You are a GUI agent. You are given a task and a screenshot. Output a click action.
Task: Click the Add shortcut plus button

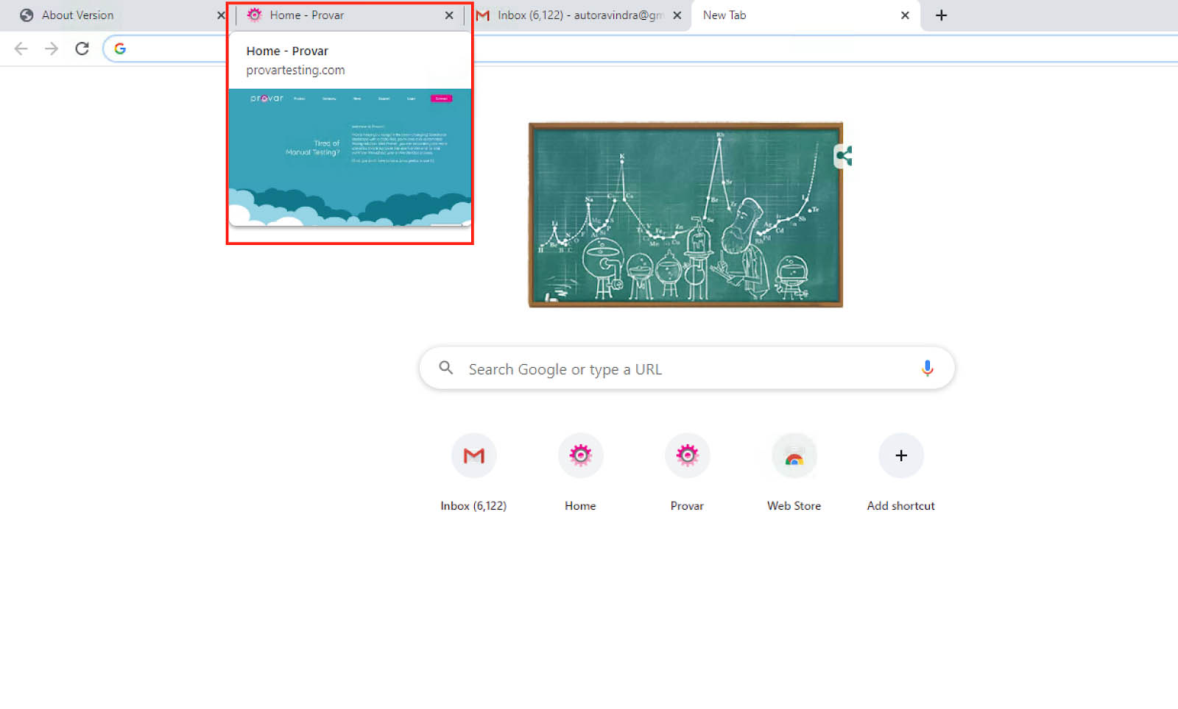901,456
